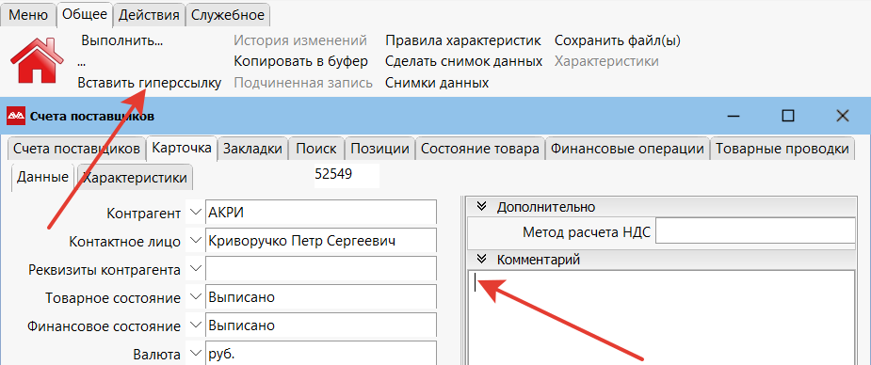Run the Выполнить... command
This screenshot has width=871, height=365.
(x=122, y=40)
